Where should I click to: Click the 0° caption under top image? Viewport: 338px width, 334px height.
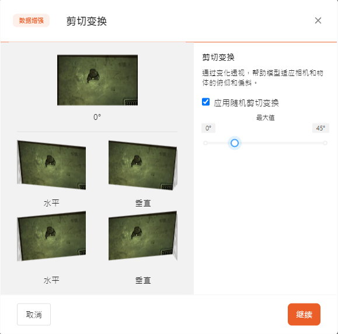click(x=97, y=117)
